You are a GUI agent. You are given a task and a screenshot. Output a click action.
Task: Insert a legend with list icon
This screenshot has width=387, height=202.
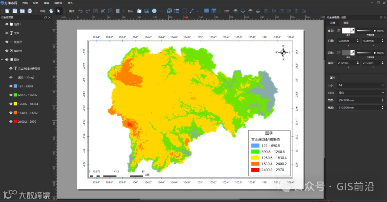[x=177, y=11]
